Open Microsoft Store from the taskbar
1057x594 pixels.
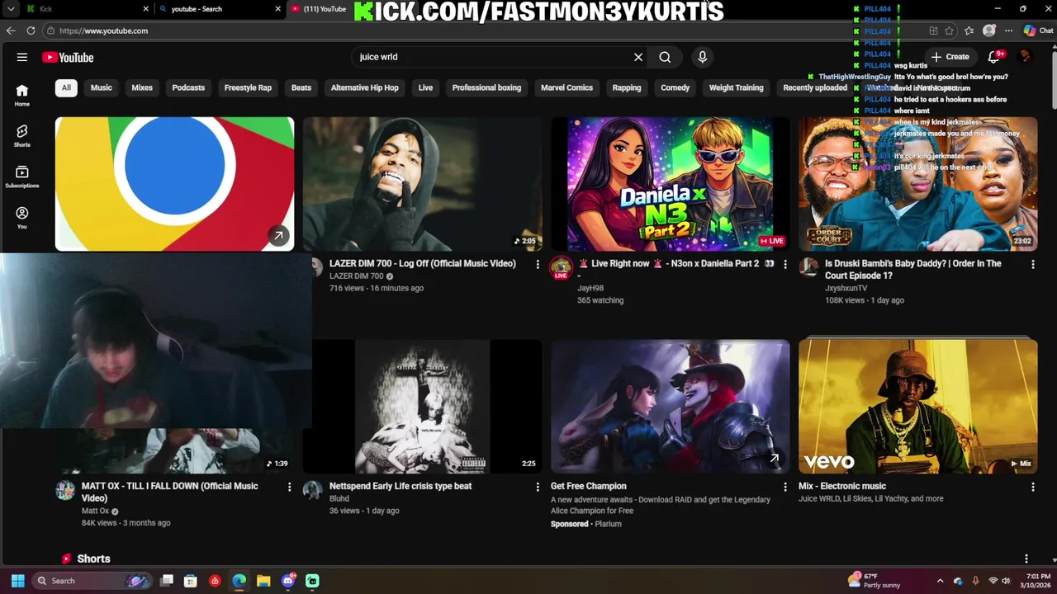tap(191, 581)
